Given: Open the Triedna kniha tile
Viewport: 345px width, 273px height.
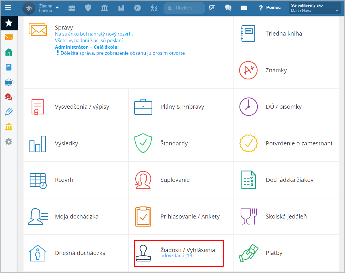Looking at the screenshot, I should pyautogui.click(x=284, y=34).
